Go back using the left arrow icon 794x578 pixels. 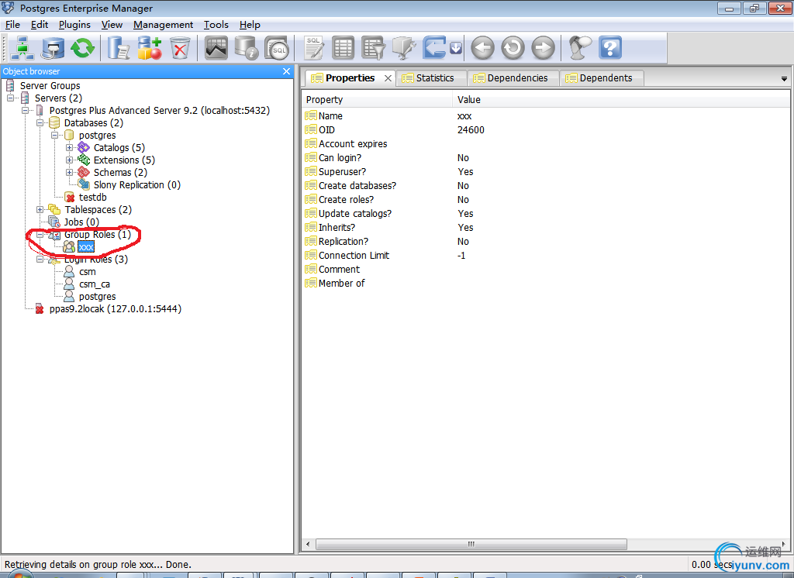[x=482, y=48]
